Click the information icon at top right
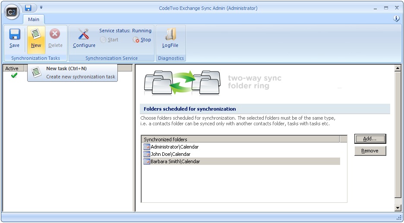 click(x=396, y=19)
